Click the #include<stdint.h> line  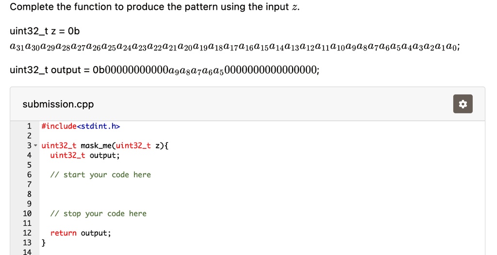pos(81,127)
